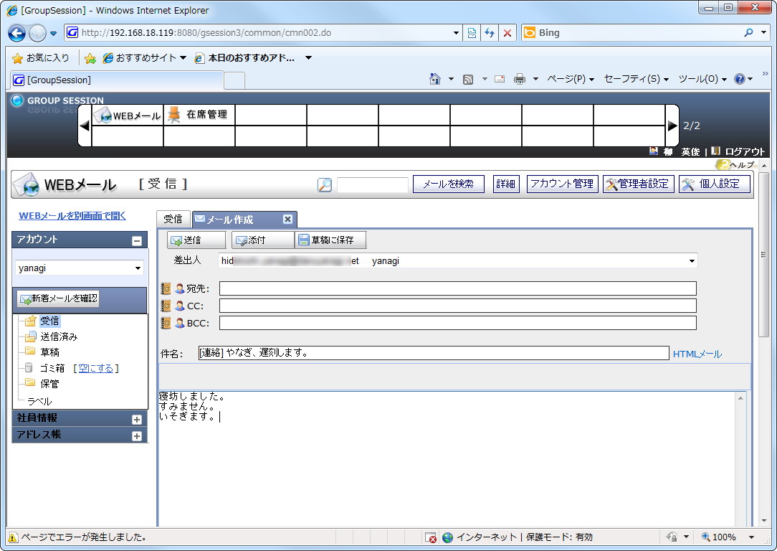The height and width of the screenshot is (551, 777).
Task: Switch to the 受信 tab
Action: tap(173, 219)
